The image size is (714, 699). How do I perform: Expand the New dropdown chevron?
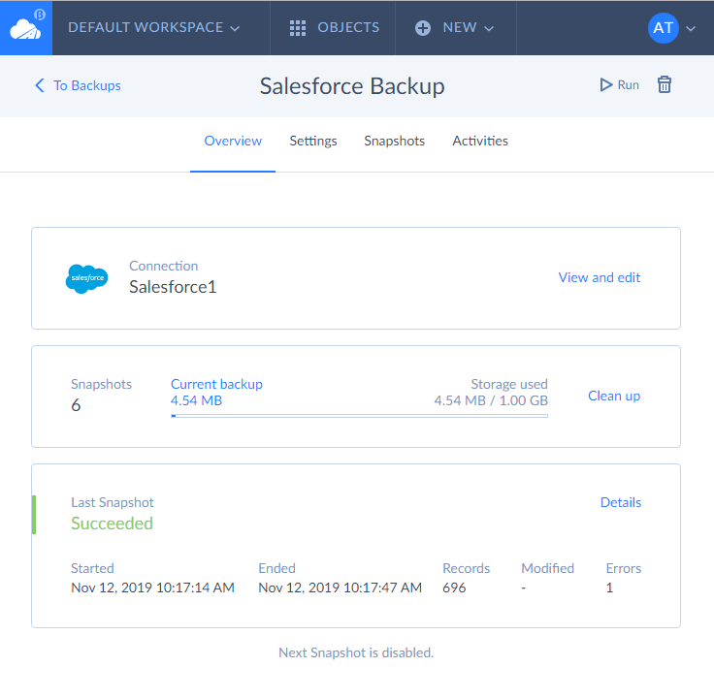click(x=489, y=29)
